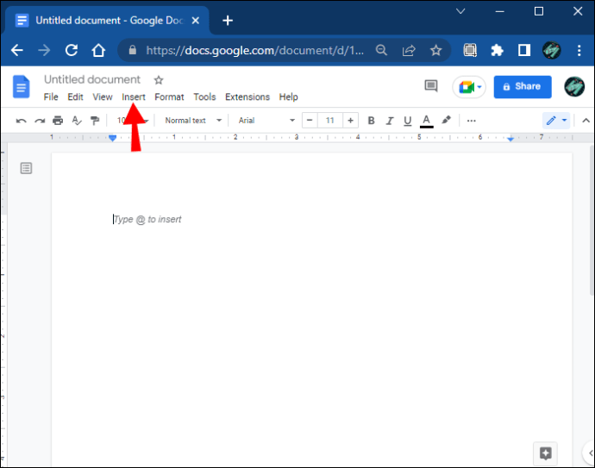Toggle italic text formatting
The image size is (595, 468).
click(389, 121)
